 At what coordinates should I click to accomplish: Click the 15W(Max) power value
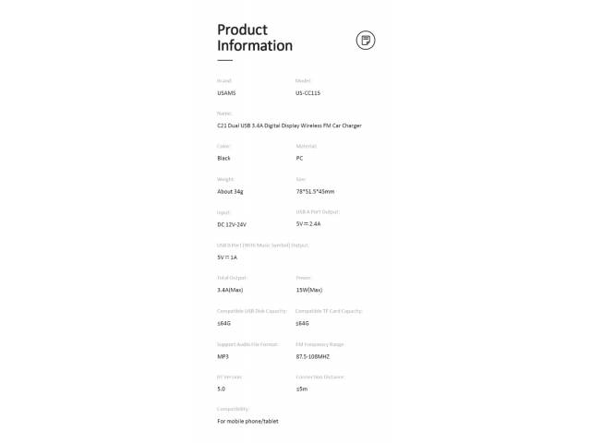point(309,290)
